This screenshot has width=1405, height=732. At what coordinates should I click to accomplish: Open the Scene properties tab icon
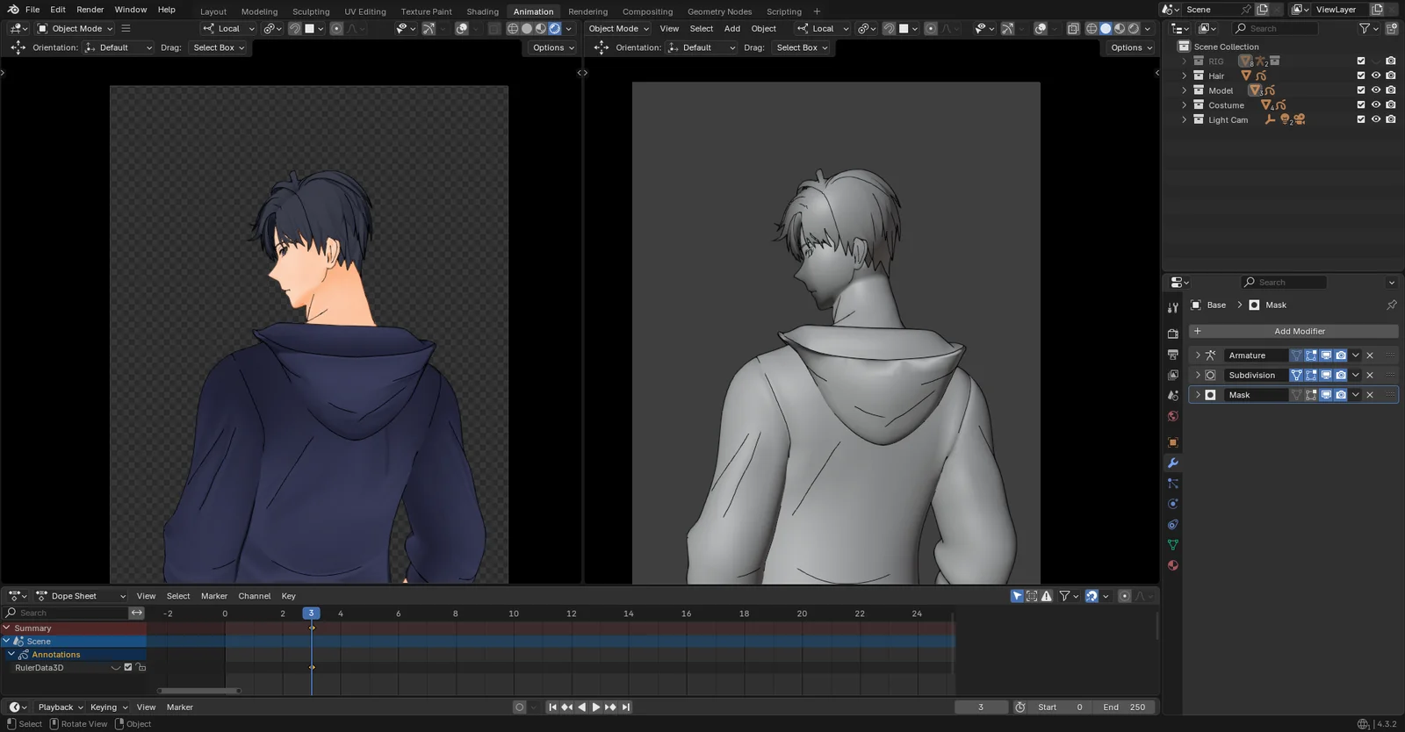tap(1172, 396)
